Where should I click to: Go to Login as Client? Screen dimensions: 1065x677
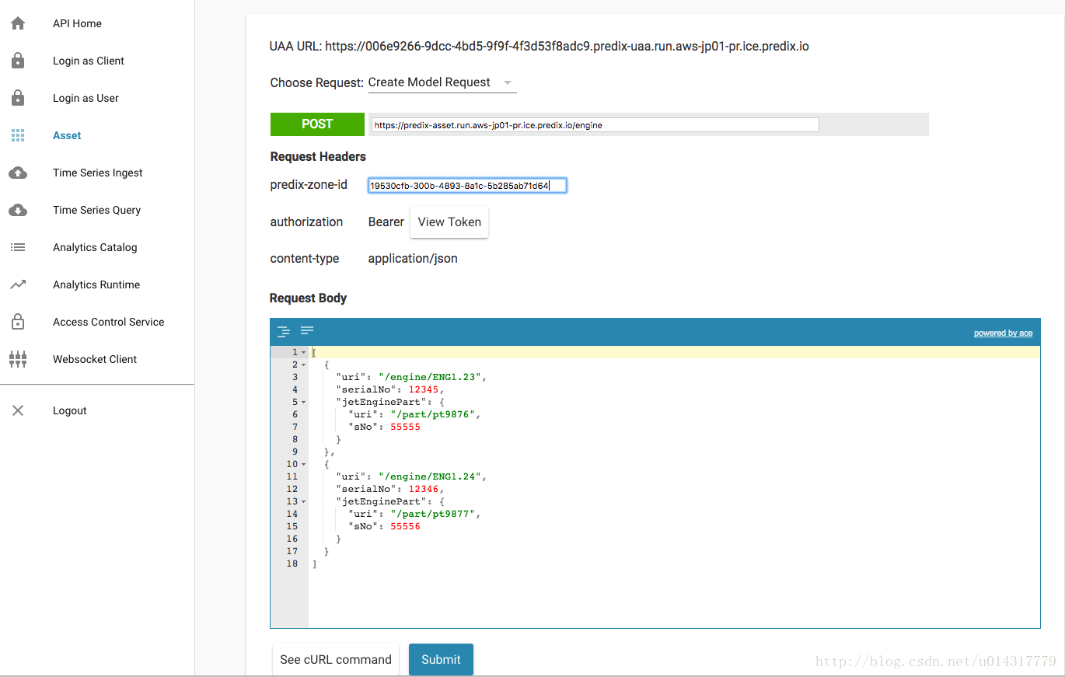point(89,61)
